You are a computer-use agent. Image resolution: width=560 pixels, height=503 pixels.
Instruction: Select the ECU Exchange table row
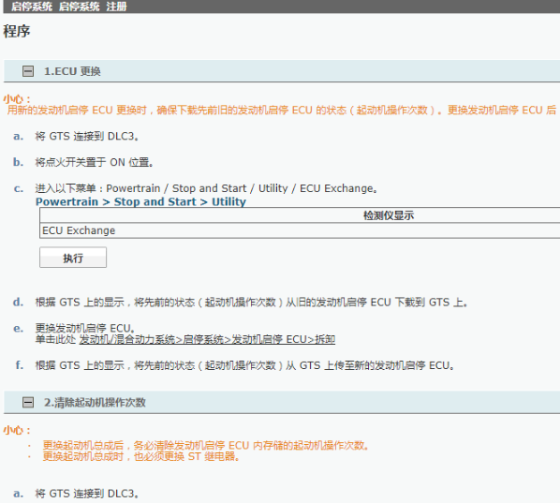pyautogui.click(x=300, y=230)
